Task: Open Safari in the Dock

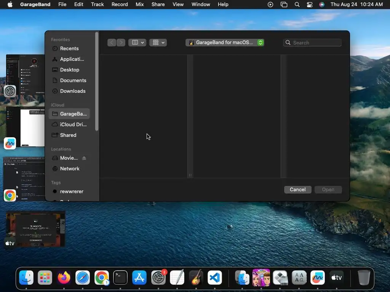Action: click(x=83, y=277)
